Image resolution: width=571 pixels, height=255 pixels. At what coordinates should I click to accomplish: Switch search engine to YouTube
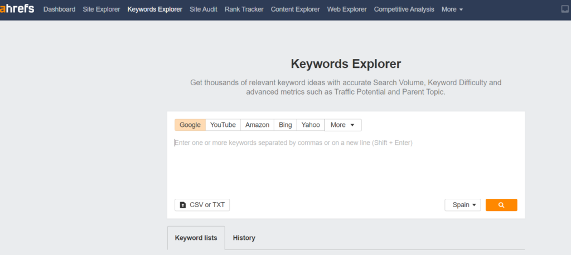click(x=223, y=125)
